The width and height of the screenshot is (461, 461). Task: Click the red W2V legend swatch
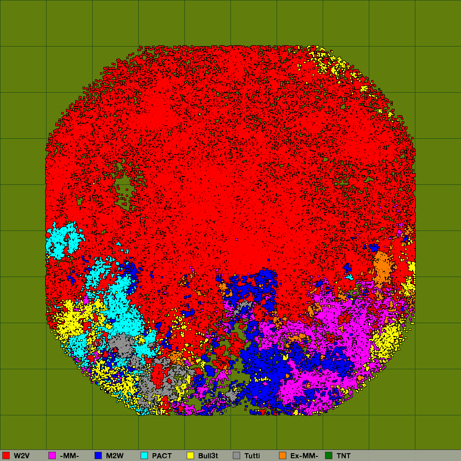click(6, 455)
